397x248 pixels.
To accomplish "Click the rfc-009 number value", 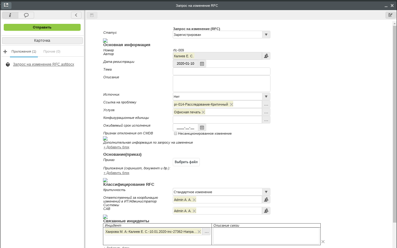I will point(179,50).
